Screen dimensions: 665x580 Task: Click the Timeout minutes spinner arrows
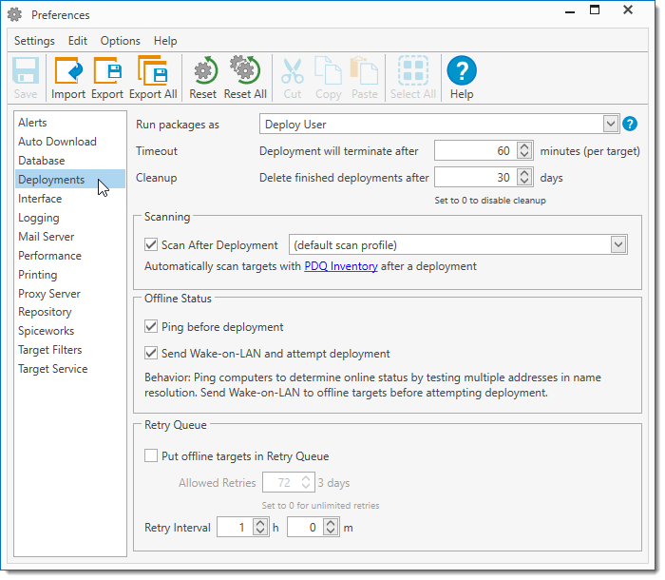coord(525,151)
